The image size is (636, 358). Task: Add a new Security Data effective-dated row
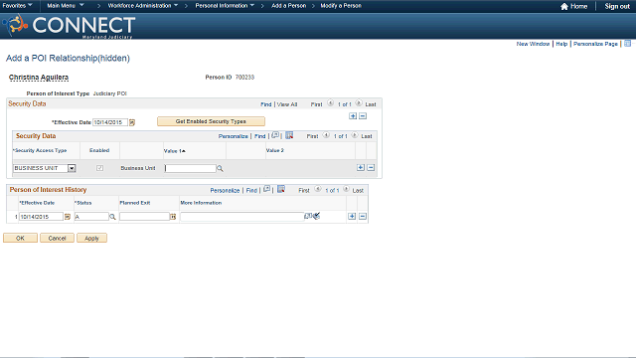point(353,116)
